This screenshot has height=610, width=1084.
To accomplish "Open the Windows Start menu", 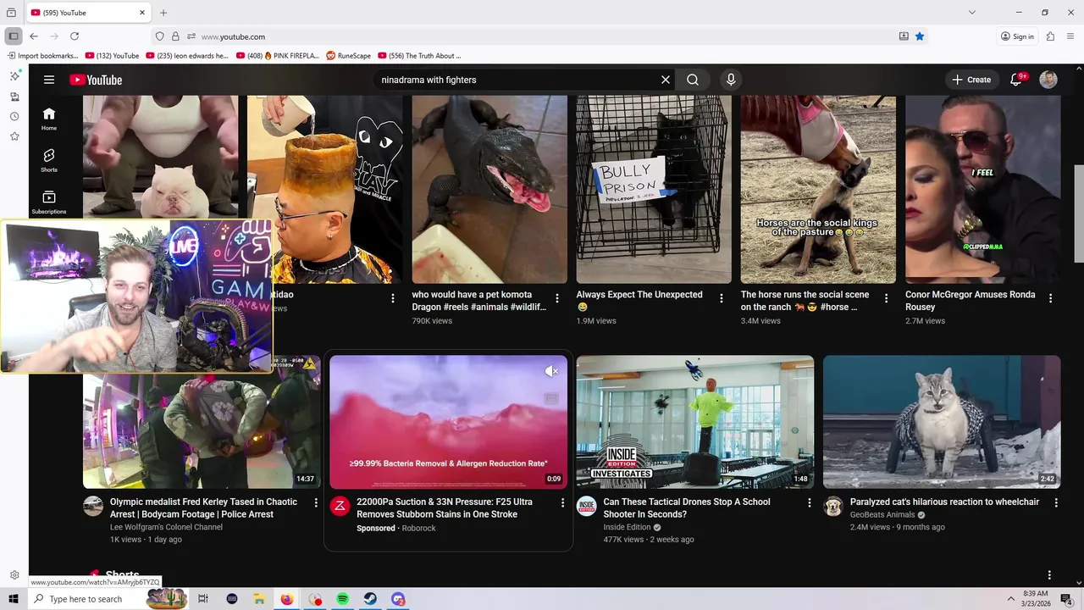I will [x=14, y=599].
